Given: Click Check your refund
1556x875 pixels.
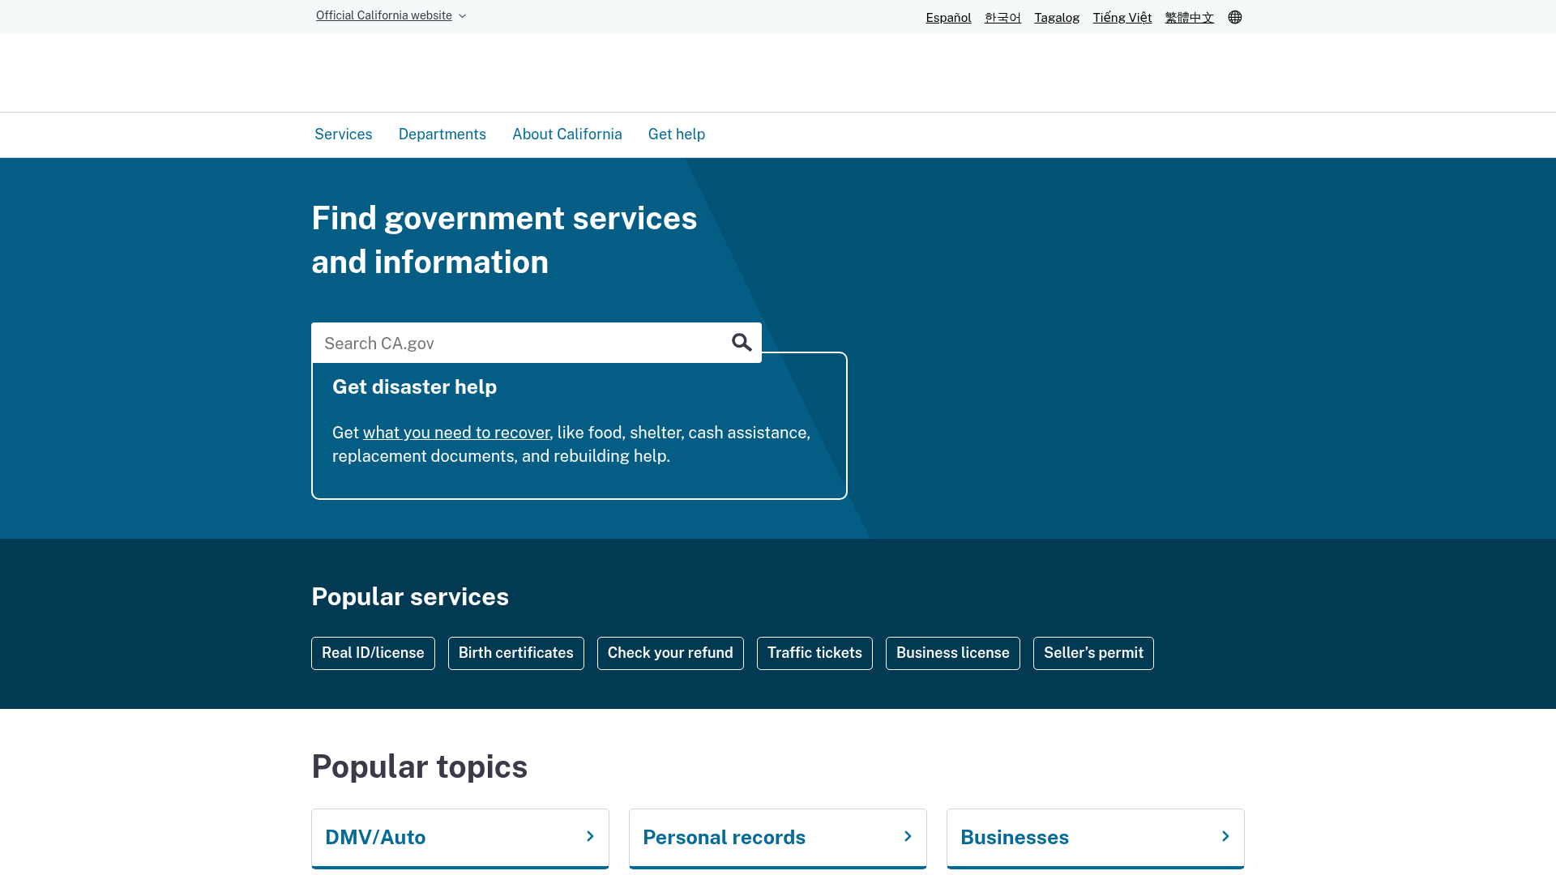Looking at the screenshot, I should point(670,653).
